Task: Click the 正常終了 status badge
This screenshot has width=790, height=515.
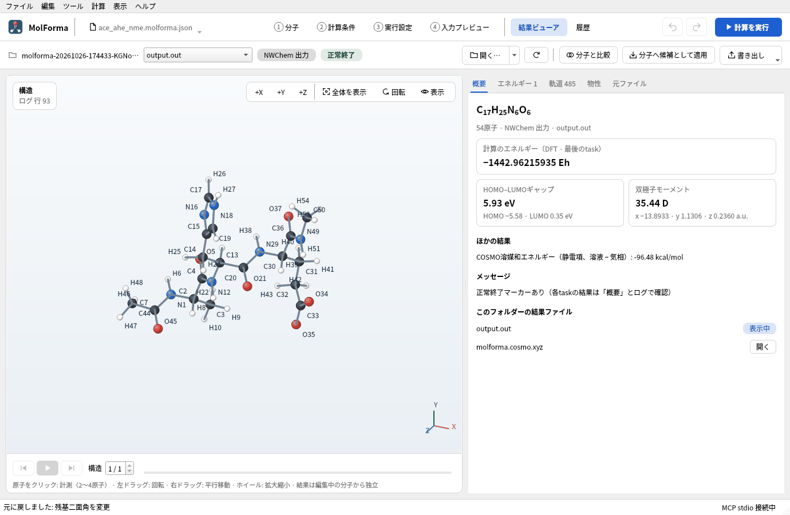Action: (341, 55)
